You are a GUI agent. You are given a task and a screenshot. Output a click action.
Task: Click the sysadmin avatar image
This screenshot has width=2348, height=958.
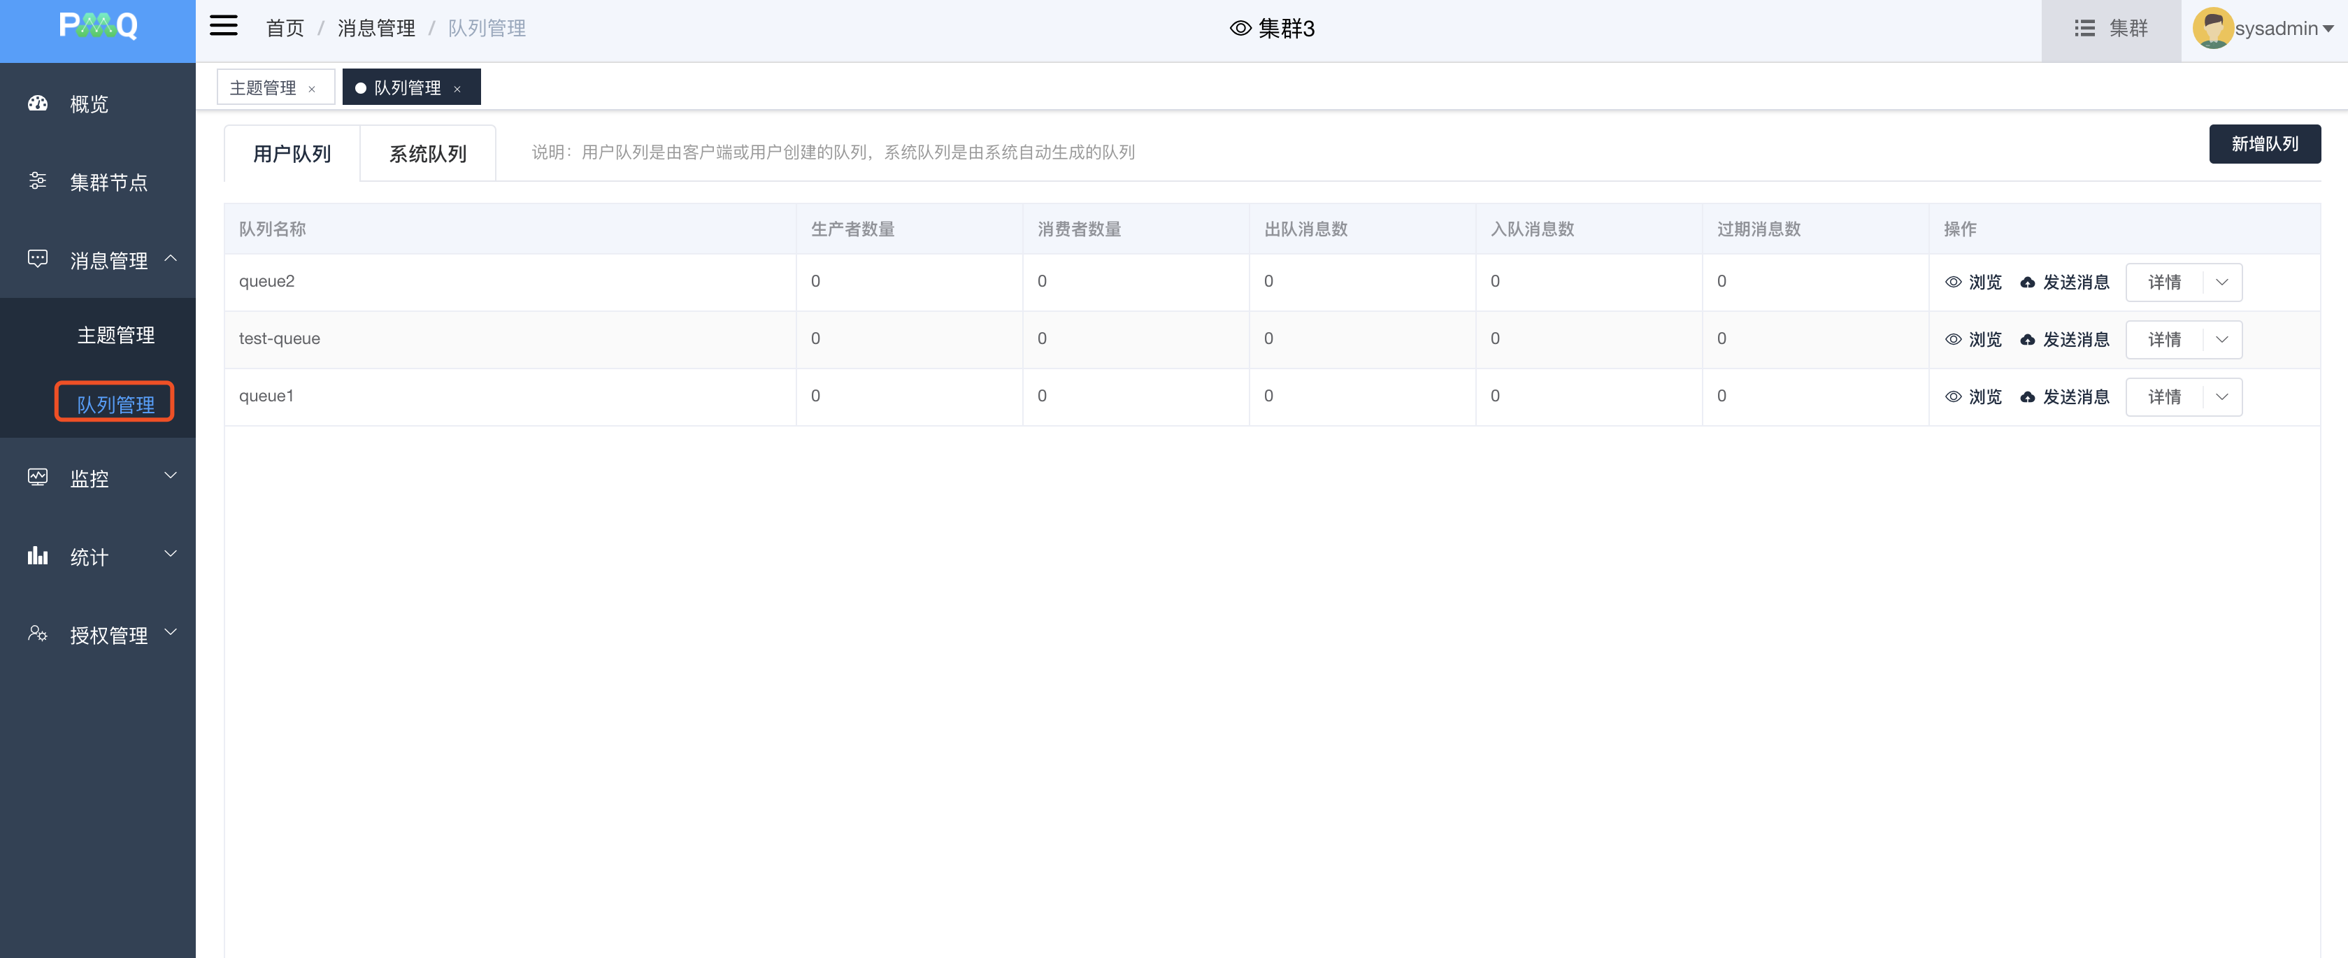(2212, 28)
